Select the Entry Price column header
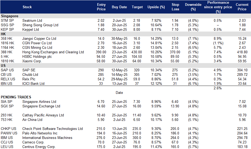Screen dimensions: 251x149 101,7
